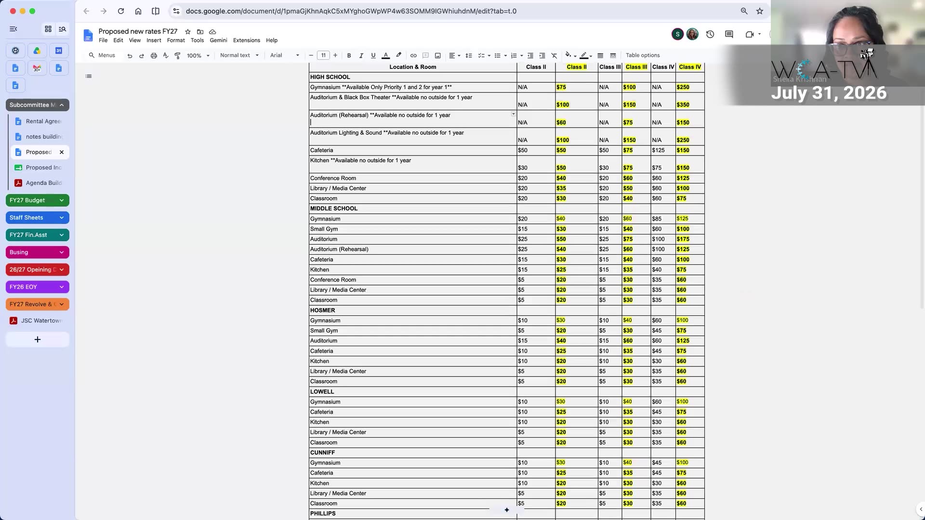Open the table border color control
925x520 pixels.
586,55
